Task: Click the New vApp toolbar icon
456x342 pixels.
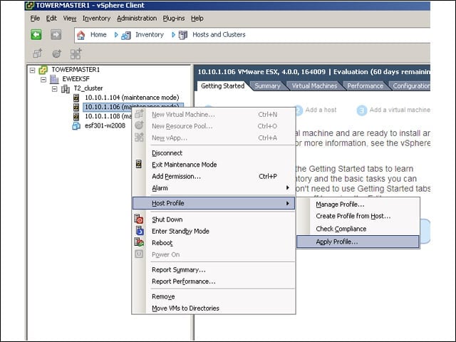Action: click(x=76, y=53)
